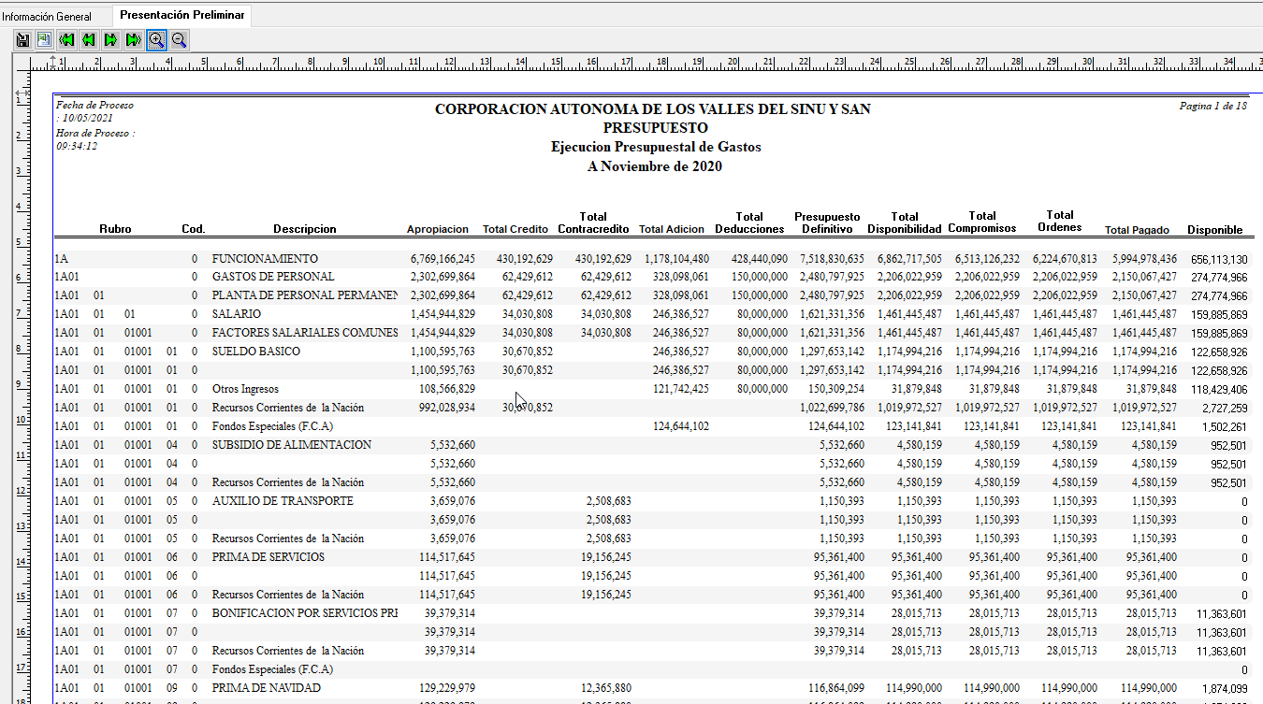Click the PRIMA DE NAVIDAD row description
Image resolution: width=1263 pixels, height=704 pixels.
266,688
